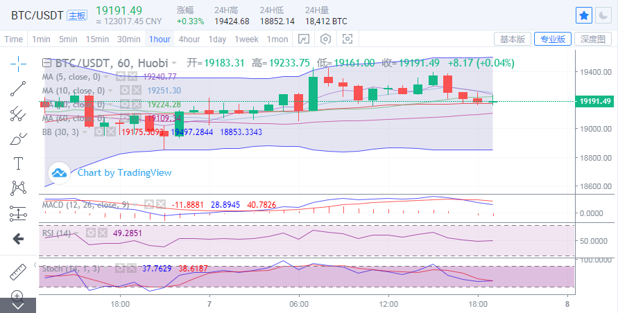Image resolution: width=618 pixels, height=313 pixels.
Task: Expand MACD (12, 26, close, 9) dropdown arrow
Action: click(135, 205)
